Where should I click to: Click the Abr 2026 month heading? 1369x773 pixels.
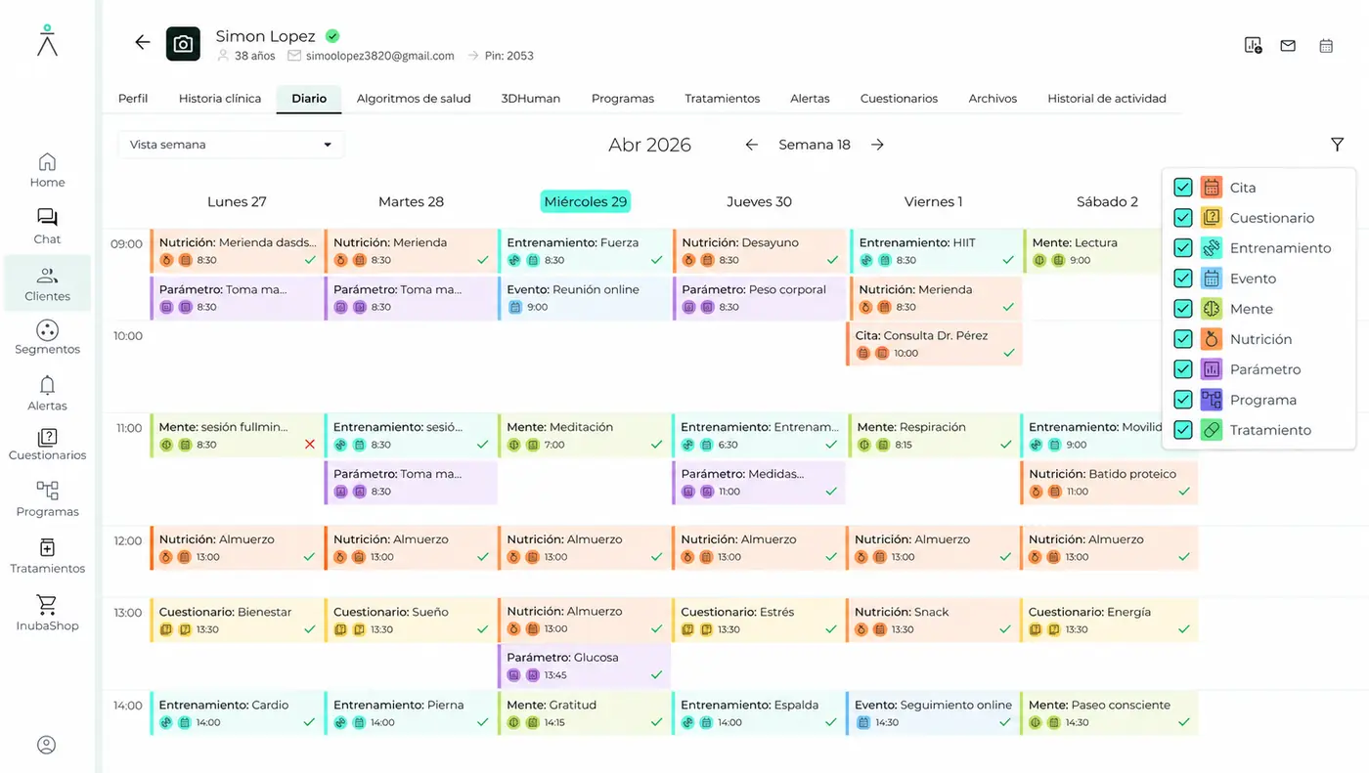pos(649,145)
